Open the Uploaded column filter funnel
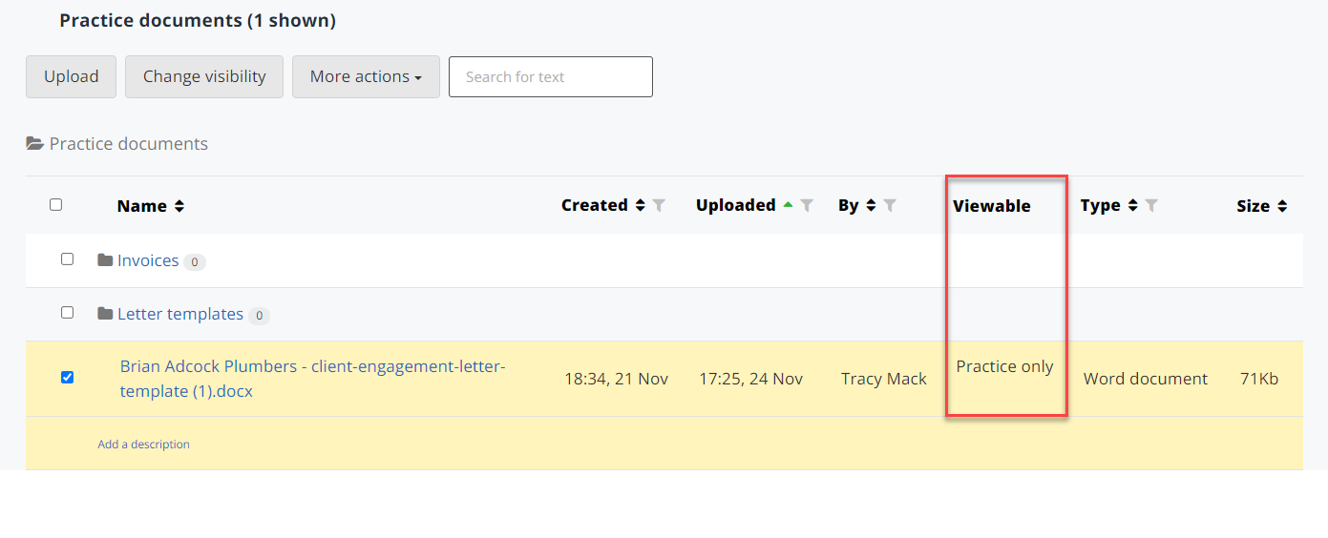1328x538 pixels. point(807,205)
